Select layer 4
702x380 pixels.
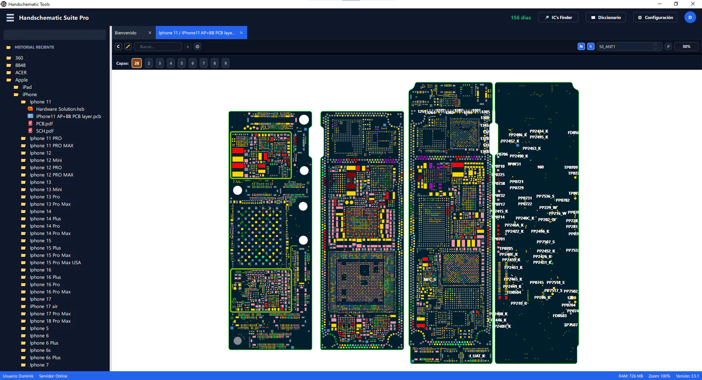click(x=171, y=63)
